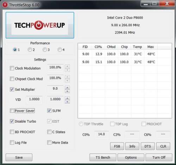Check the PROCHOT checkbox

tap(144, 124)
